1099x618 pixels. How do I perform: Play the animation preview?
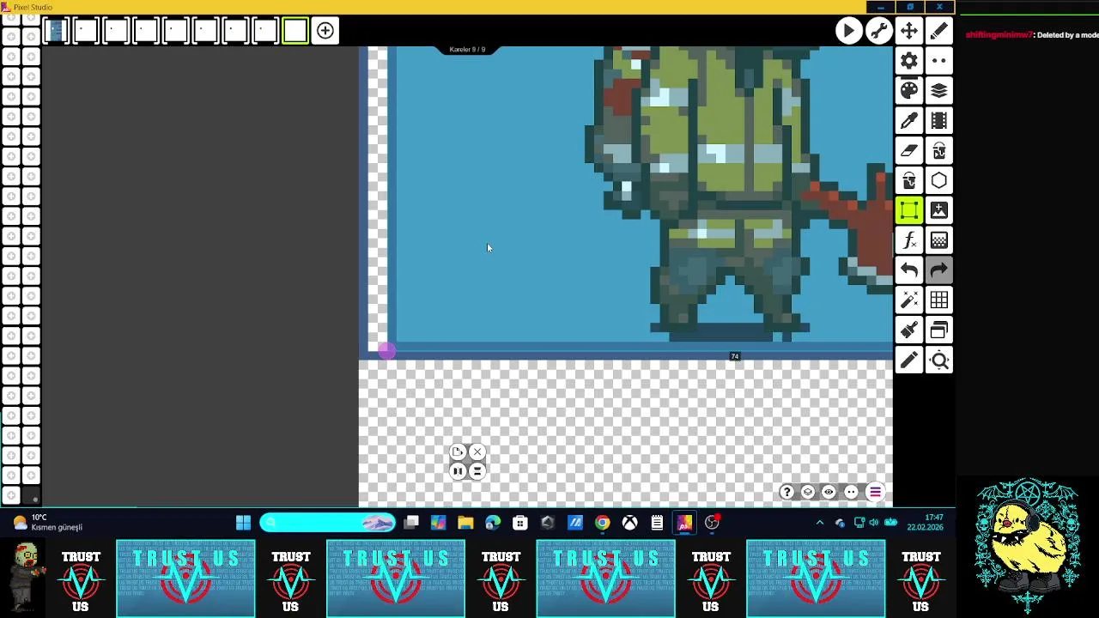848,31
